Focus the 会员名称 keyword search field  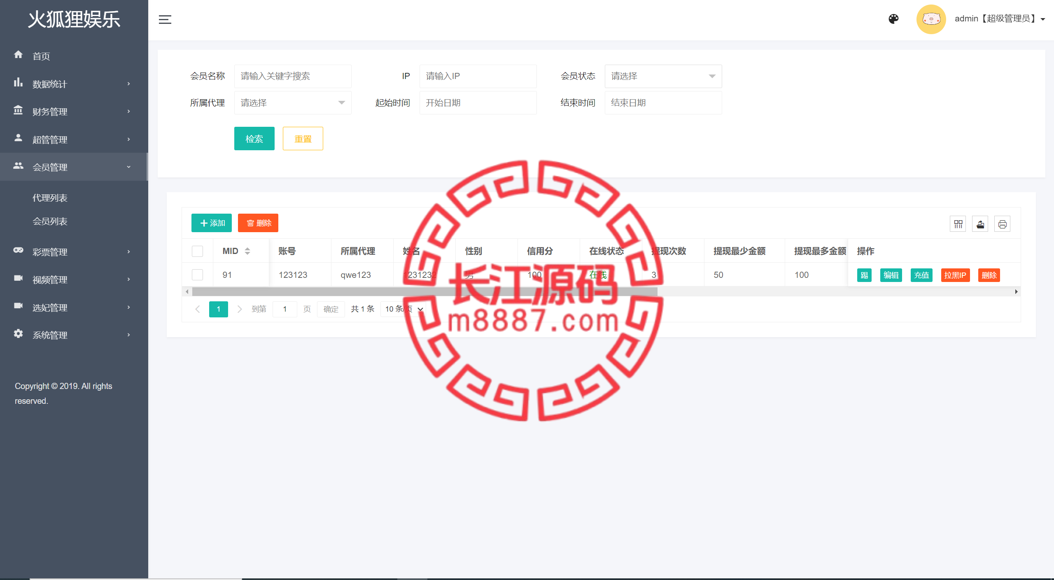(x=293, y=76)
